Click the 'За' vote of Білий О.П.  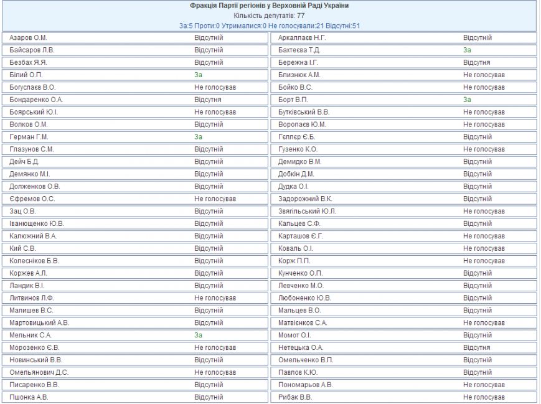click(x=199, y=75)
